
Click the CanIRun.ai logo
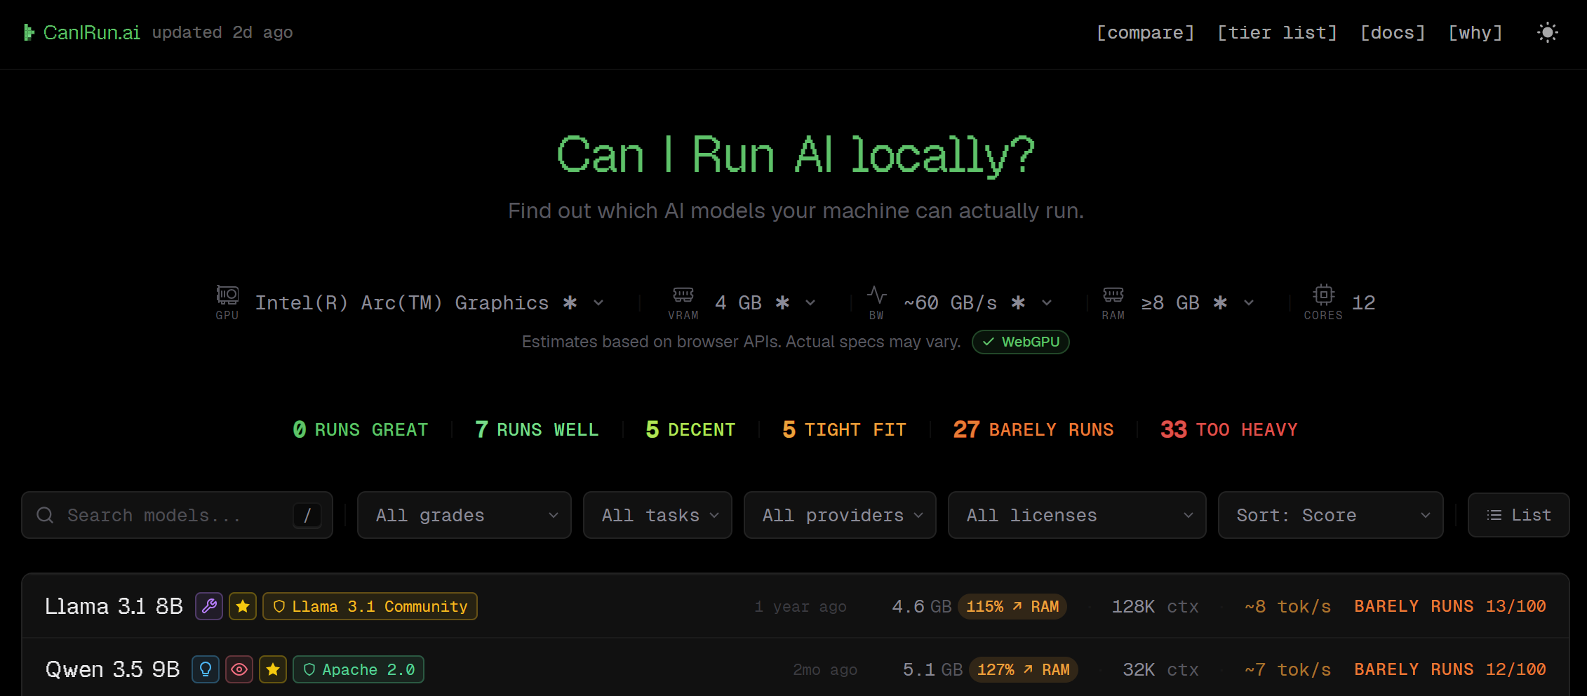point(82,32)
